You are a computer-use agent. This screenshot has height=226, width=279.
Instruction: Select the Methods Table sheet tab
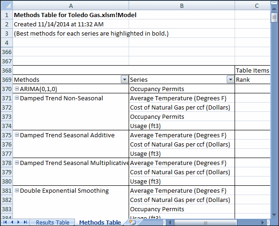(100, 222)
